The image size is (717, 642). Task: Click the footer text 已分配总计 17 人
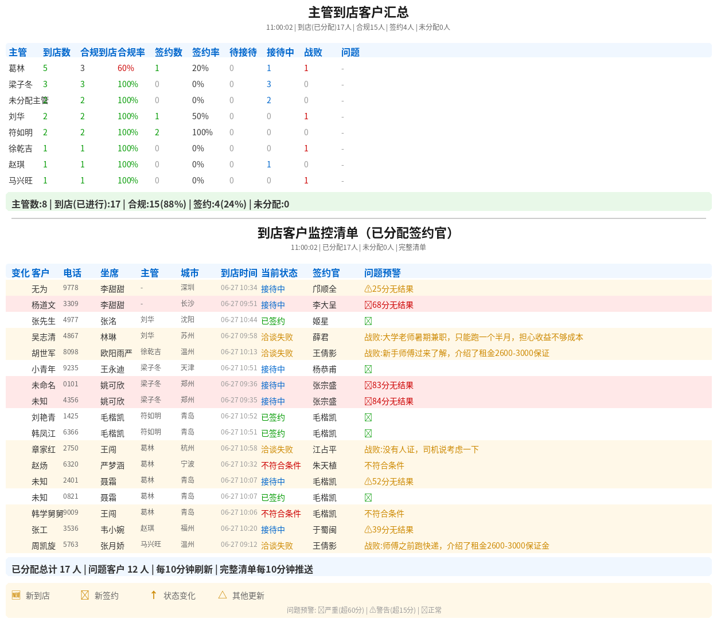click(x=46, y=569)
